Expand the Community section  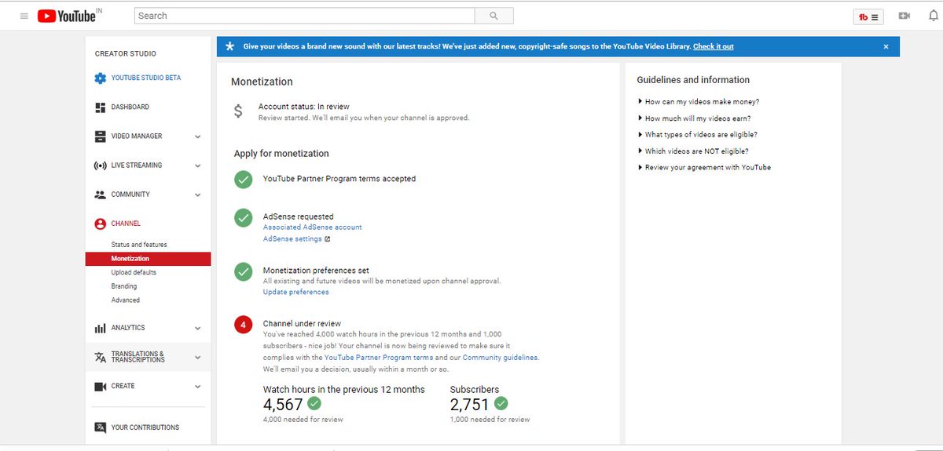tap(197, 195)
